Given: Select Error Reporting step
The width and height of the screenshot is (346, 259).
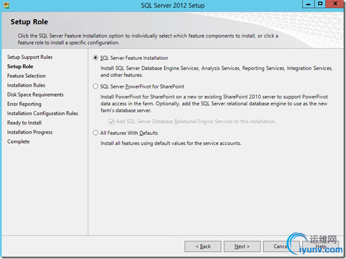Looking at the screenshot, I should 24,104.
